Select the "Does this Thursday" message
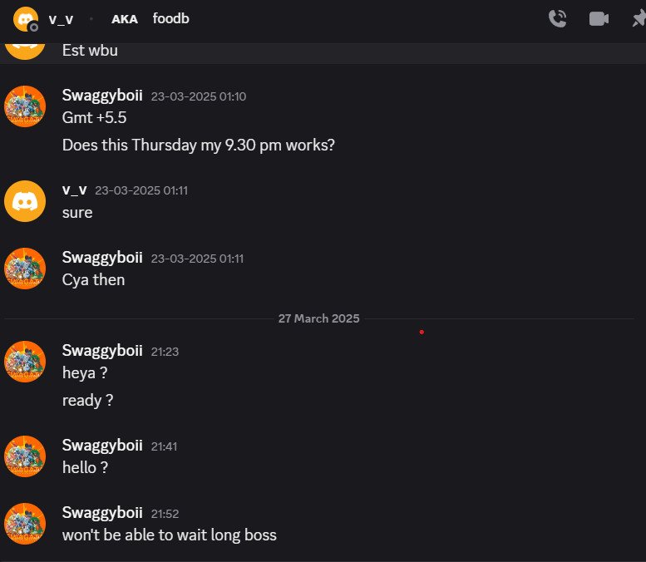 (x=198, y=145)
